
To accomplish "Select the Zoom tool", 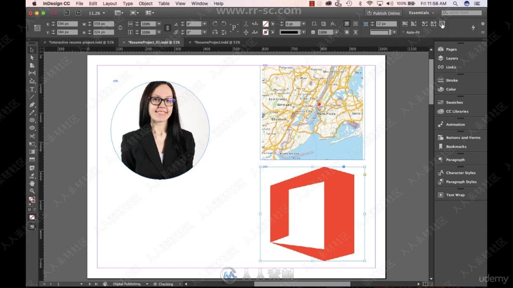I will pyautogui.click(x=32, y=191).
